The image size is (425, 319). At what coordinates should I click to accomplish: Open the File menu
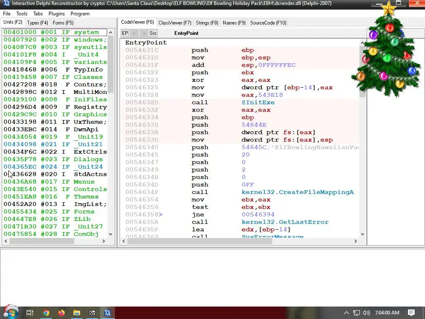(x=7, y=14)
